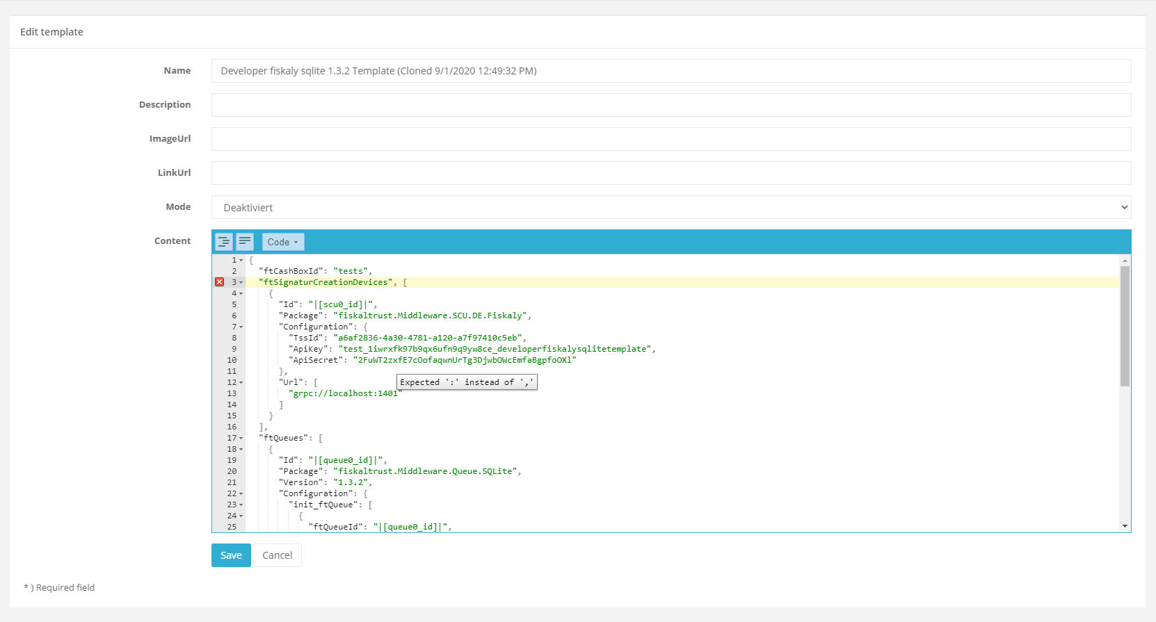Screen dimensions: 1156x622
Task: Click the Save button
Action: [231, 555]
